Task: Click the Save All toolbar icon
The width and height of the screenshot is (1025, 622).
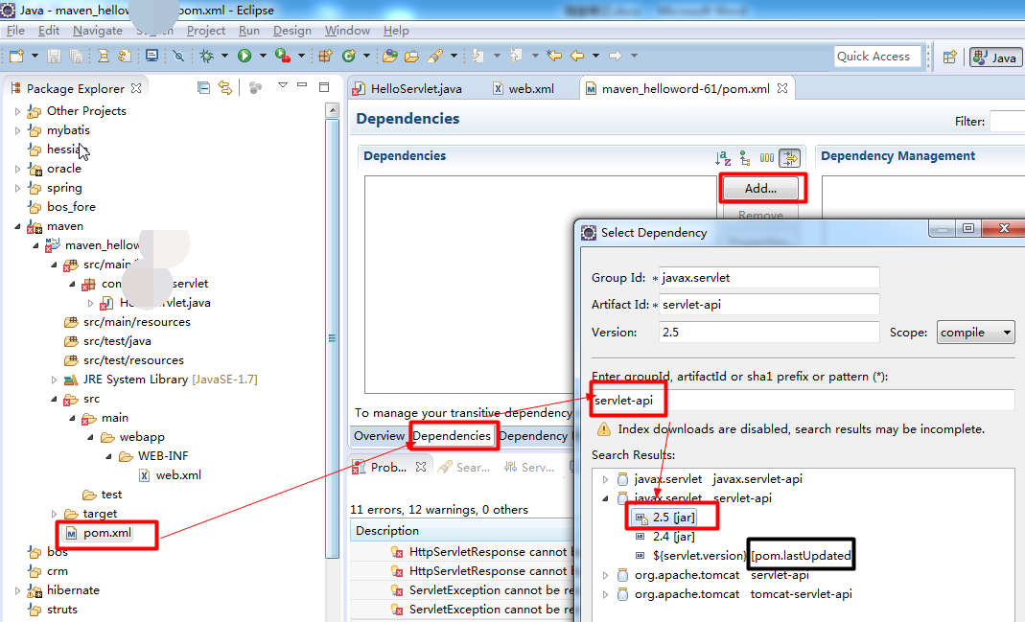Action: [x=76, y=57]
